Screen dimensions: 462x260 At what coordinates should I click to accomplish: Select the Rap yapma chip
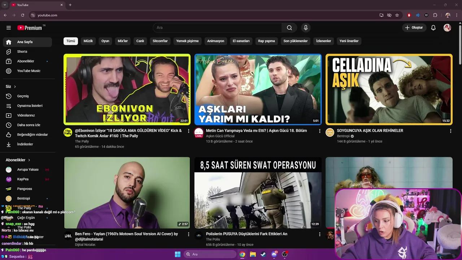coord(266,41)
